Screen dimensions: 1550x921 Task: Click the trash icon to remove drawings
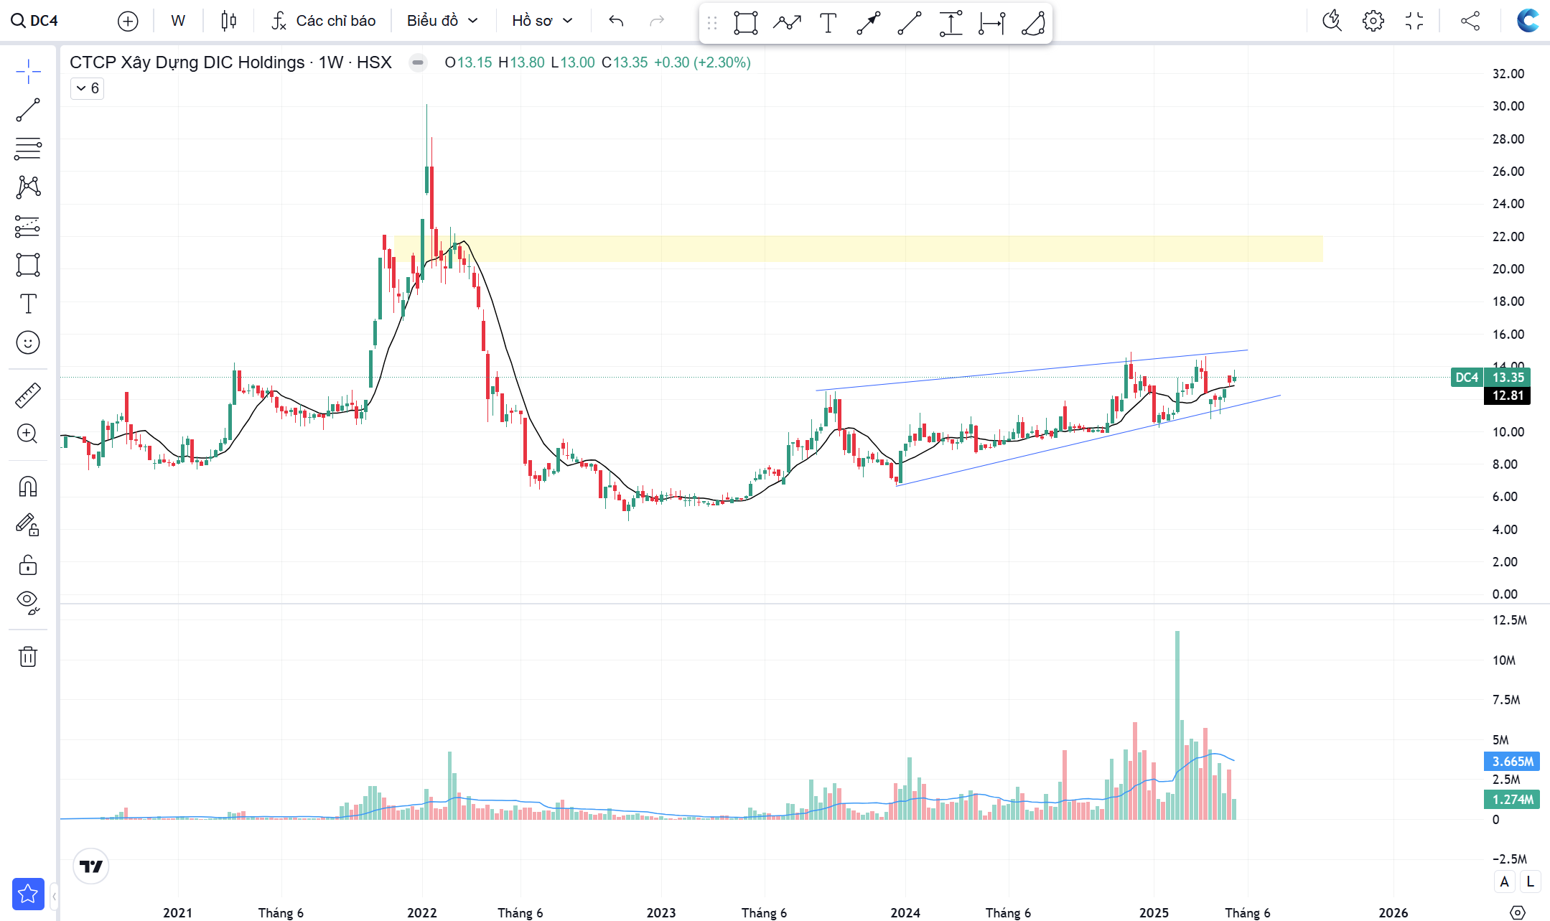(28, 656)
